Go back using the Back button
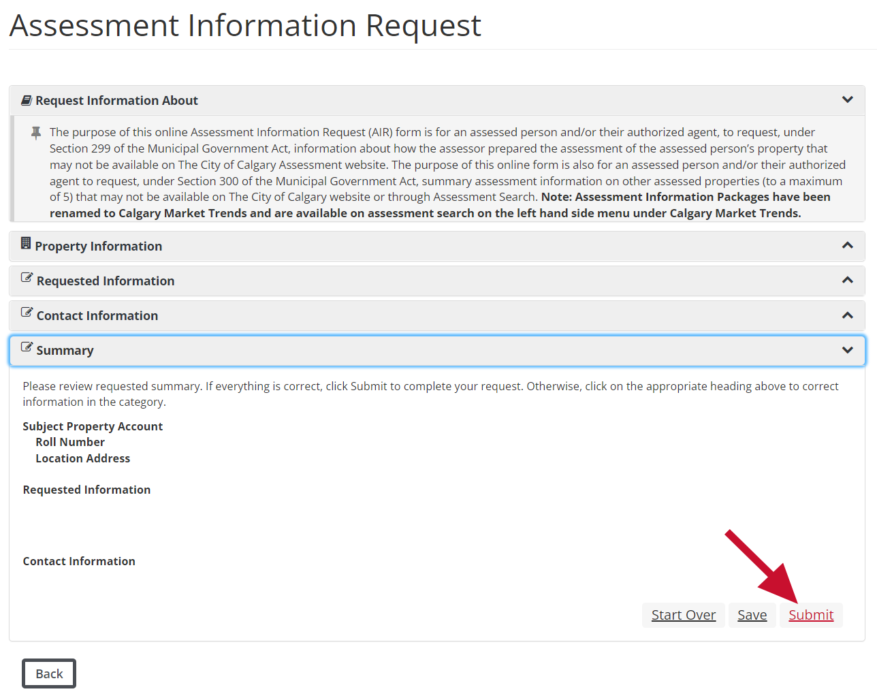Viewport: 877px width, 698px height. 49,673
